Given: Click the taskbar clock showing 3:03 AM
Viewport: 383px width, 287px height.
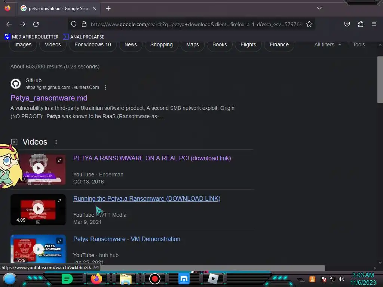Looking at the screenshot, I should click(x=363, y=279).
